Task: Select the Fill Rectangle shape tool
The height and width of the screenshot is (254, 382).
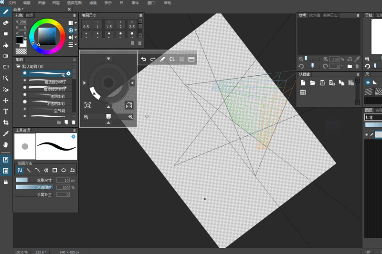Action: (6, 34)
